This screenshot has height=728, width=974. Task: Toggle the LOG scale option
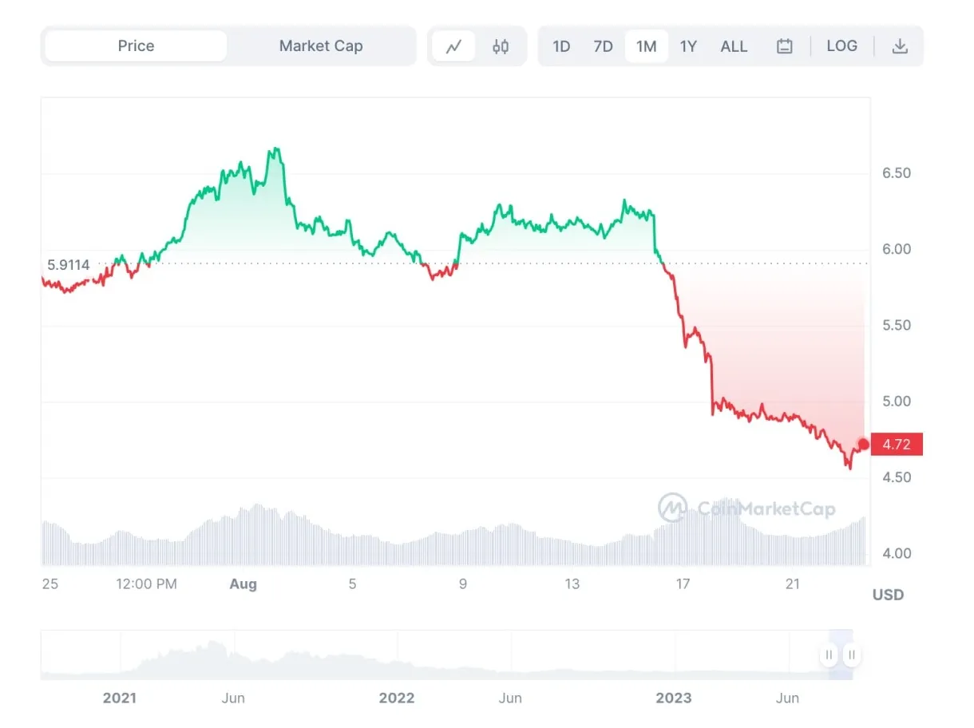point(842,45)
